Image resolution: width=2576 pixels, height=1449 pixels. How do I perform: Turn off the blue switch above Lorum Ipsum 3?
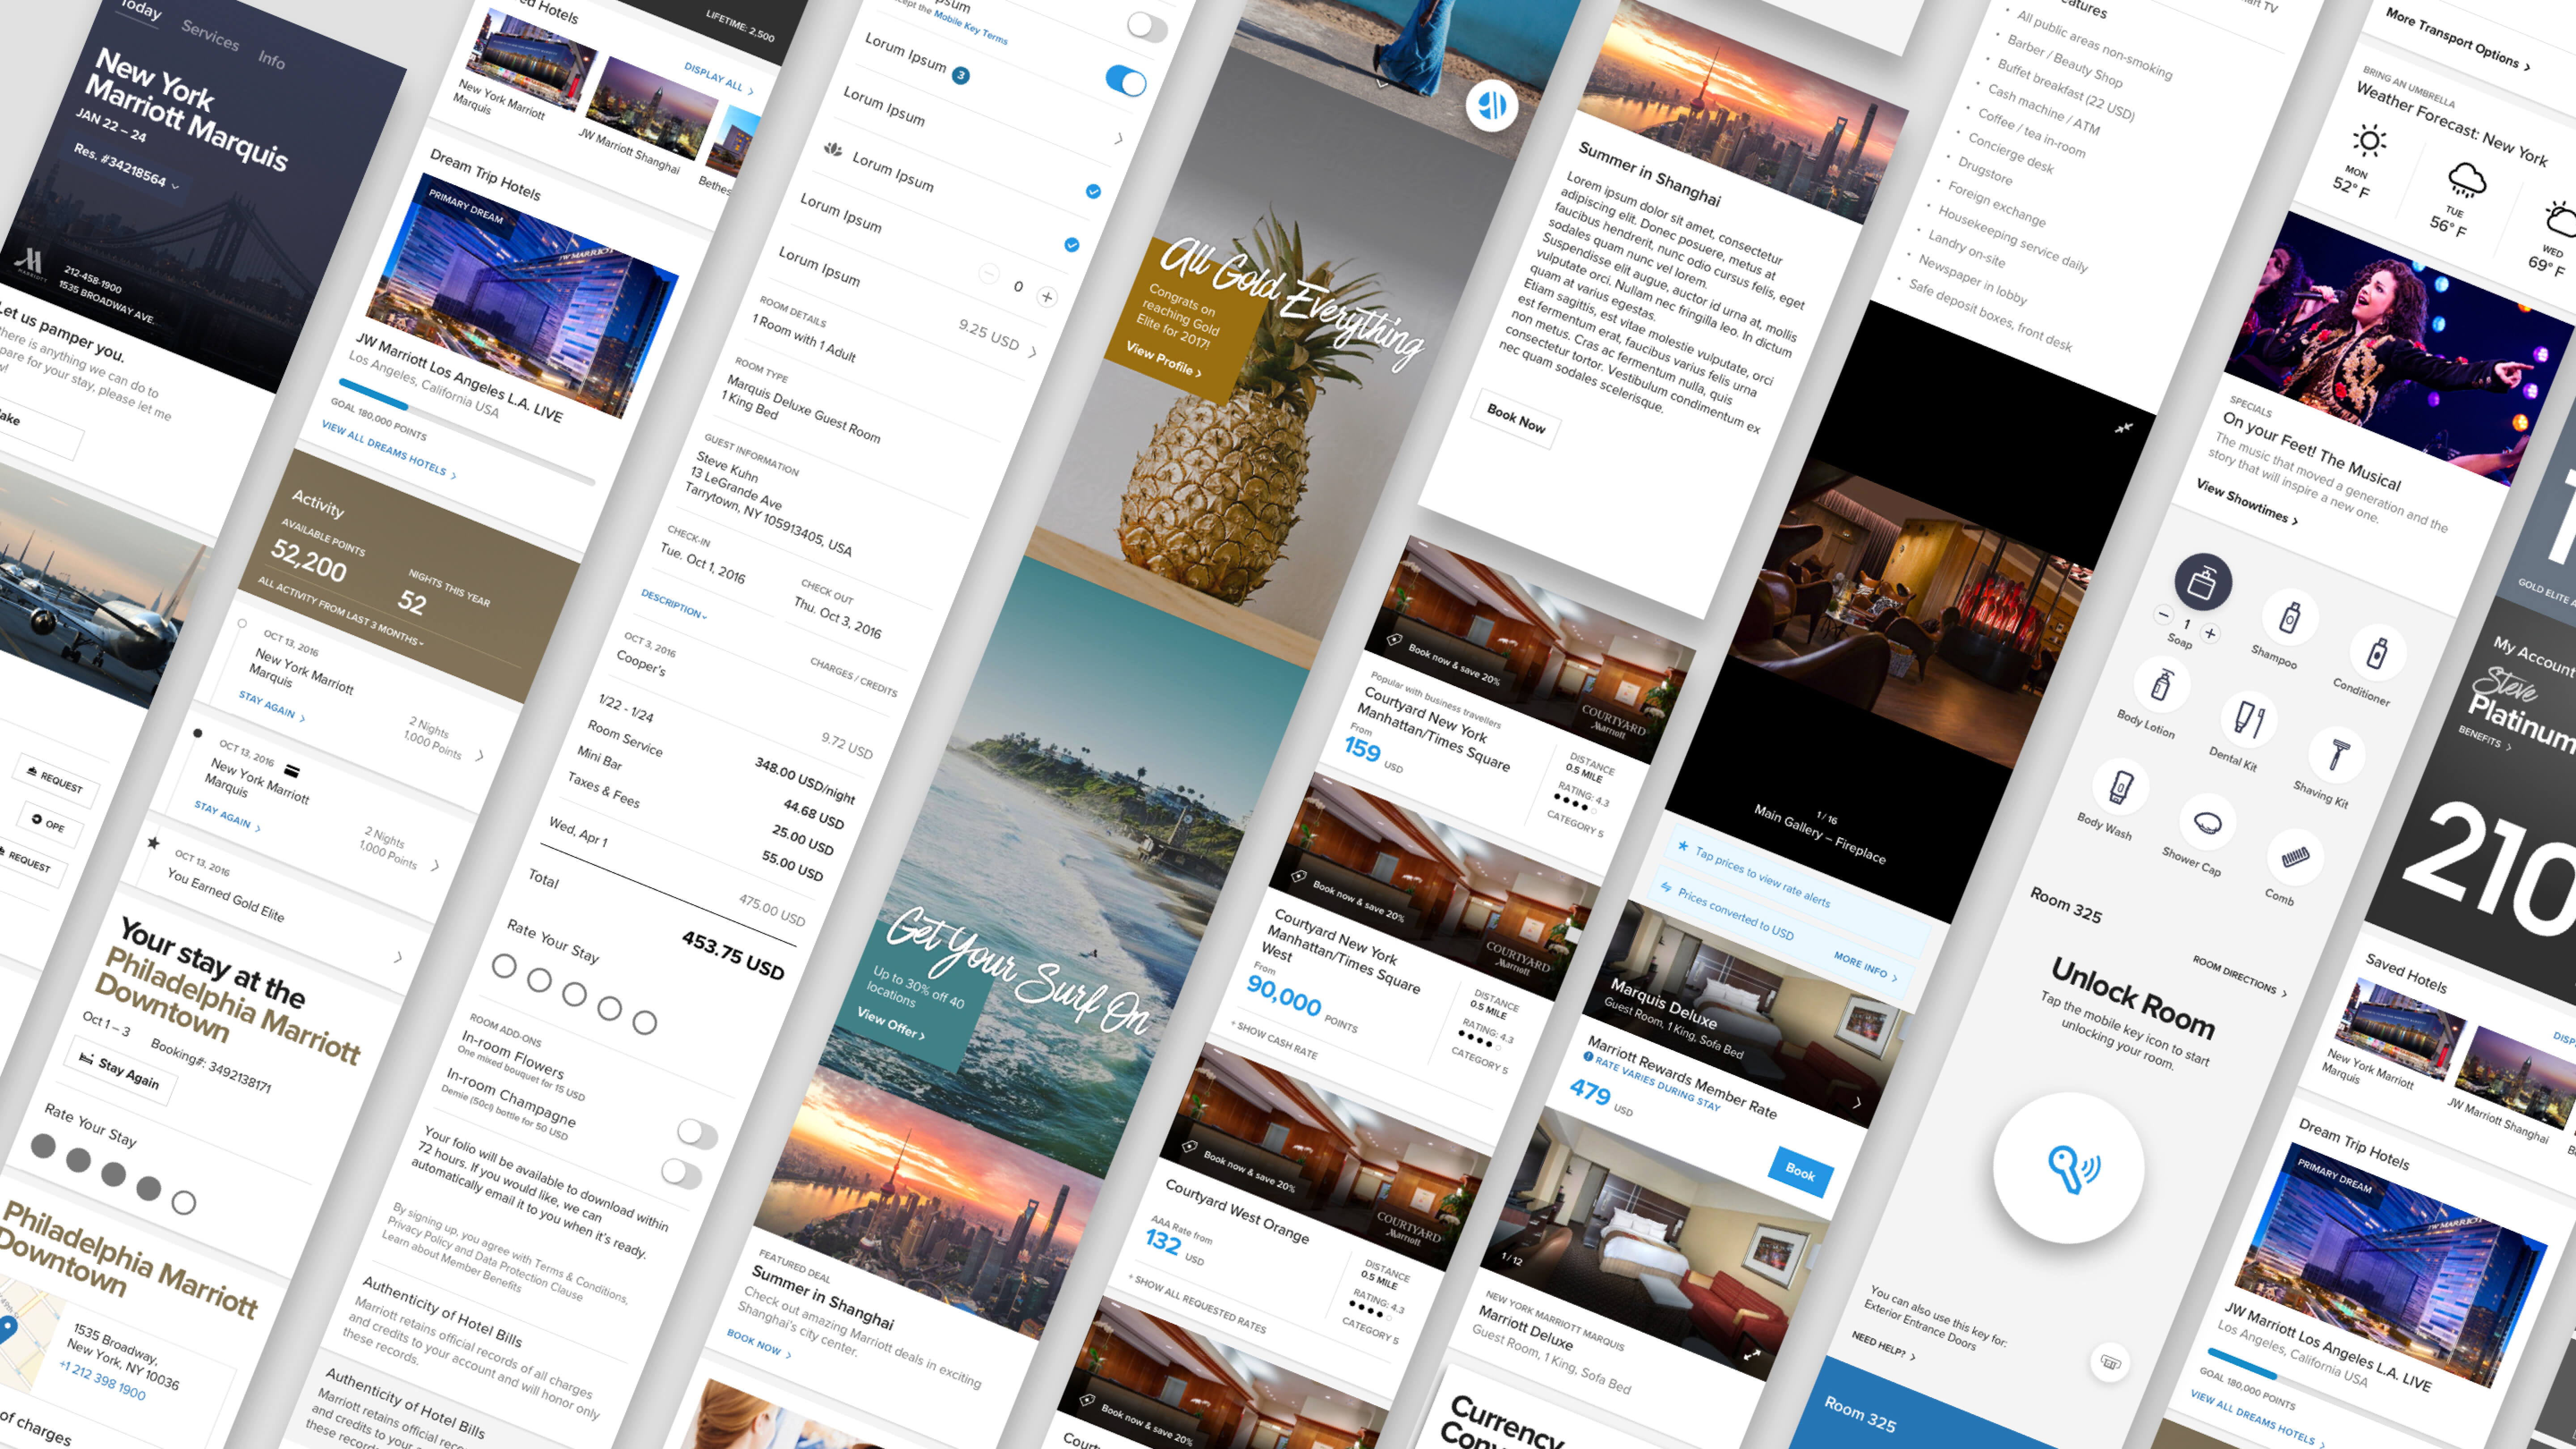tap(1126, 81)
